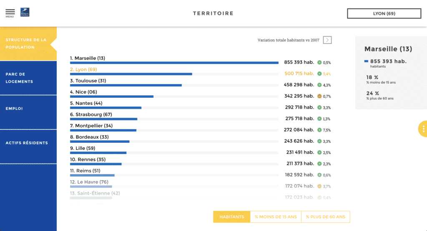Open the hamburger menu icon

10,13
